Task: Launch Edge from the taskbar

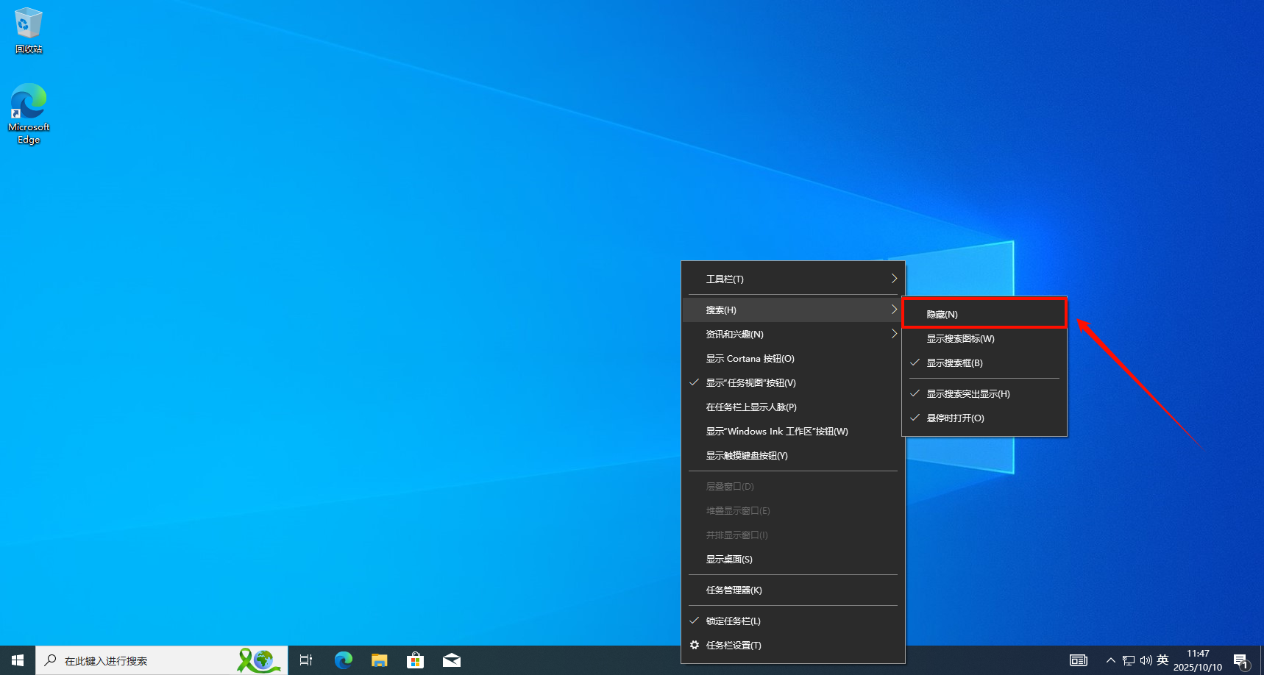Action: click(x=343, y=660)
